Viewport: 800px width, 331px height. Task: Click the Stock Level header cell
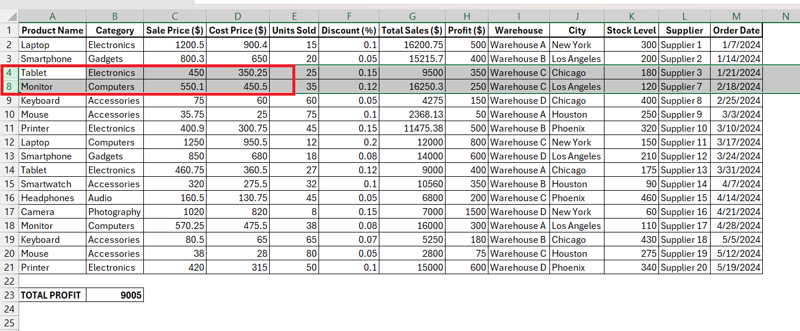632,30
